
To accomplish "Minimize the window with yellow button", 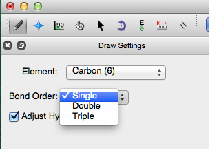I will [24, 6].
